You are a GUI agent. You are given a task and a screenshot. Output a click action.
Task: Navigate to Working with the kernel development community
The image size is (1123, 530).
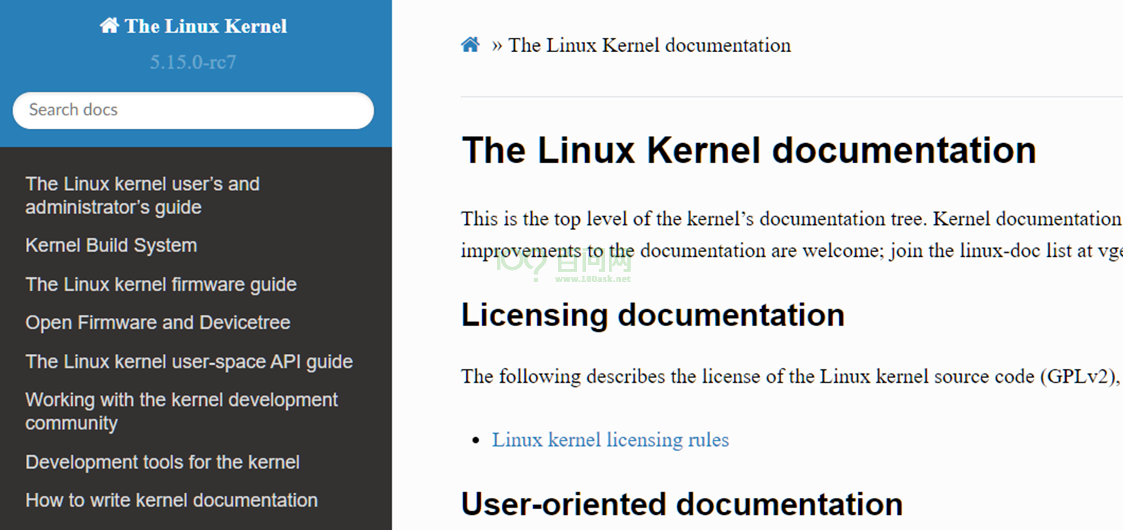point(181,411)
